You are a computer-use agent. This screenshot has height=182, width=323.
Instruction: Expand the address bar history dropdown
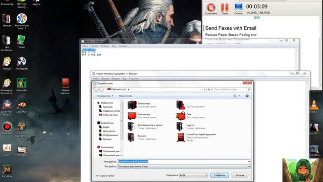[x=204, y=89]
